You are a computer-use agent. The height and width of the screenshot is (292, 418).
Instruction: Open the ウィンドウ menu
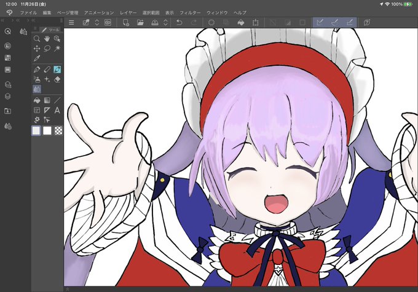217,12
